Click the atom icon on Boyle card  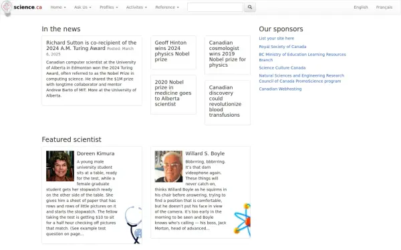(242, 220)
